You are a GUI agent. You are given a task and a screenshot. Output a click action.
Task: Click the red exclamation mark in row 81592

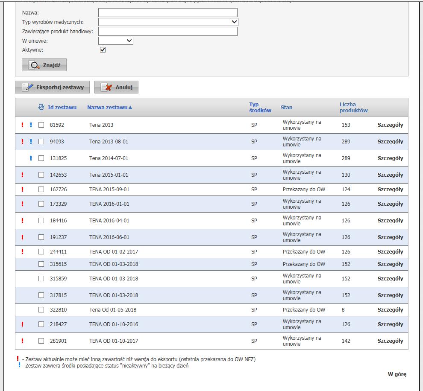tap(22, 125)
